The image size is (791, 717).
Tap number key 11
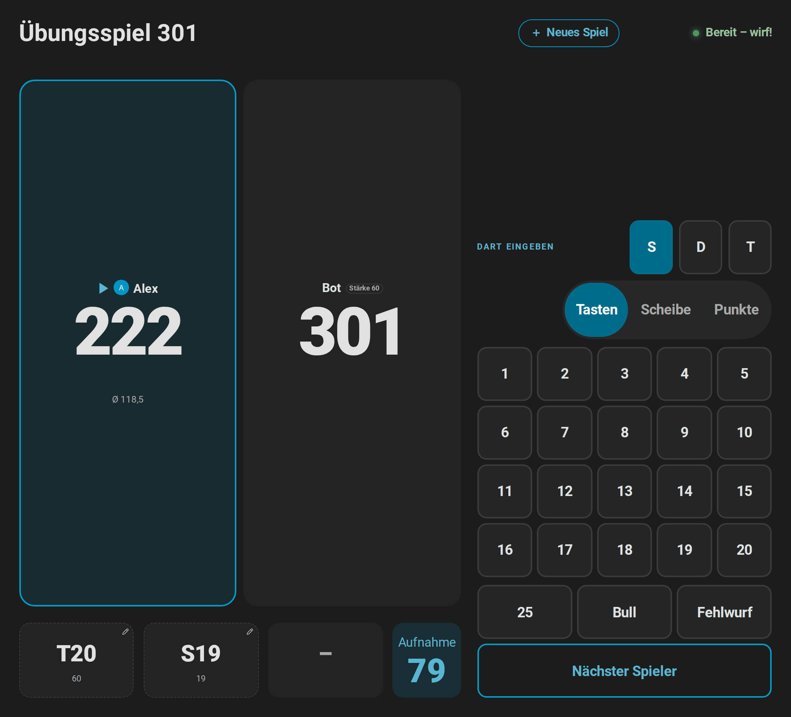click(x=504, y=491)
